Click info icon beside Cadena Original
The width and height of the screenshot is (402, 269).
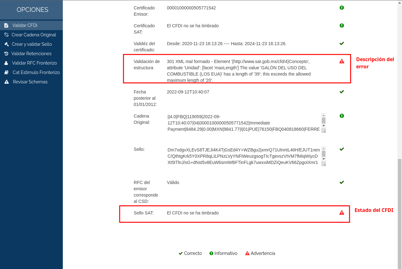click(342, 116)
